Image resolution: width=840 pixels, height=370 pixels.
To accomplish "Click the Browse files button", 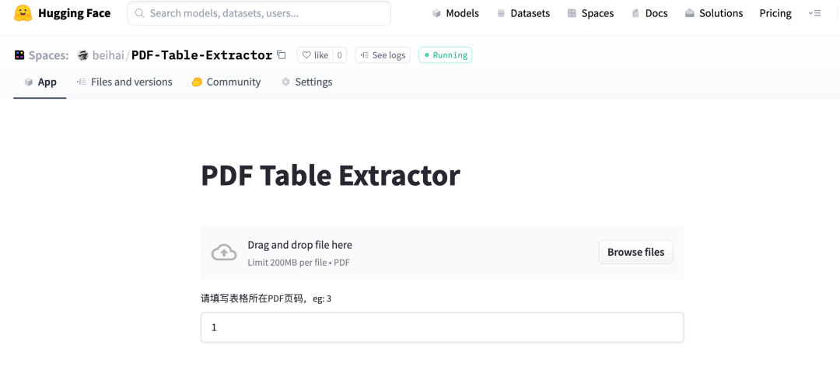I will 636,252.
